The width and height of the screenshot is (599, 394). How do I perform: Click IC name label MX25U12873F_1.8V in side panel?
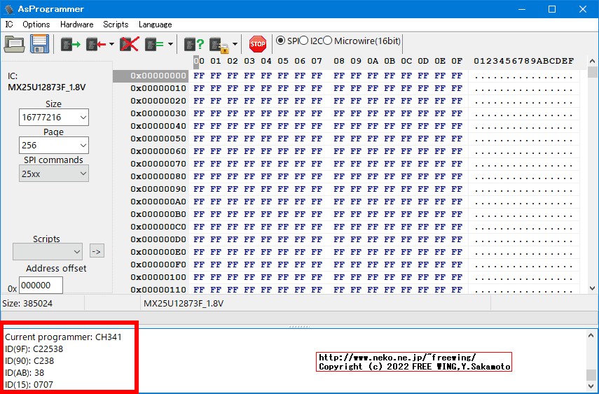tap(47, 87)
